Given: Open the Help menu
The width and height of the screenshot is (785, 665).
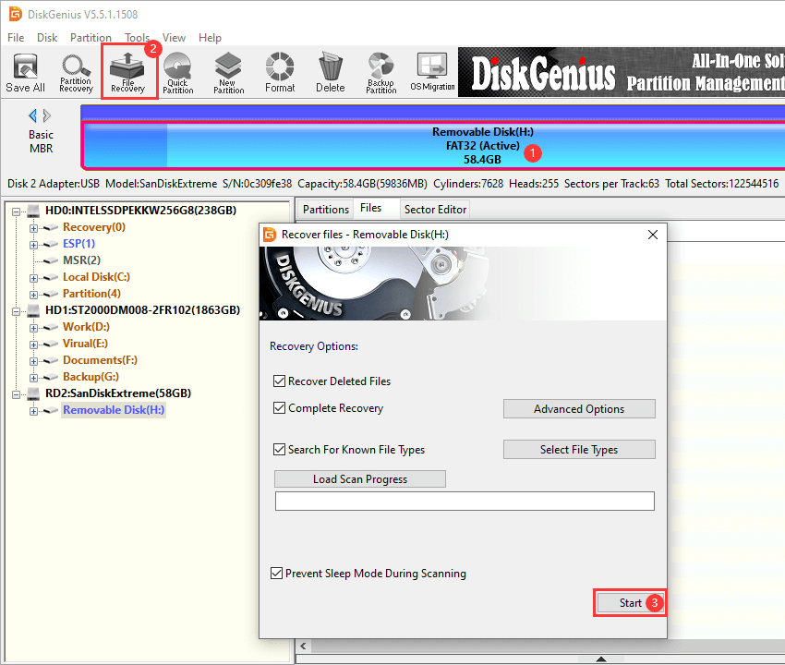Looking at the screenshot, I should pos(210,38).
